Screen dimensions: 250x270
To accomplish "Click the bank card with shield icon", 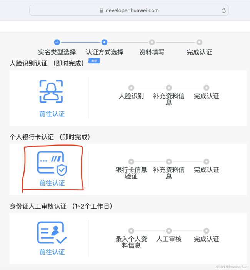I will 52,163.
